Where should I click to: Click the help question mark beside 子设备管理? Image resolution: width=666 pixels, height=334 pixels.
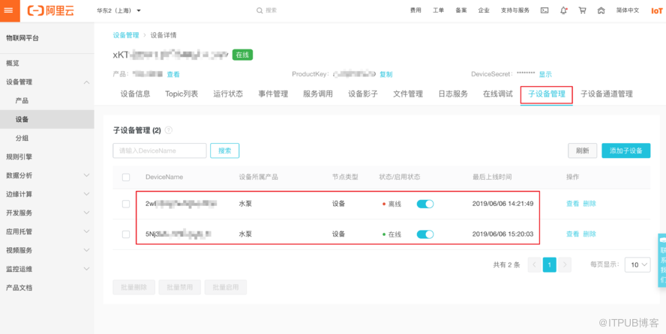pos(169,130)
